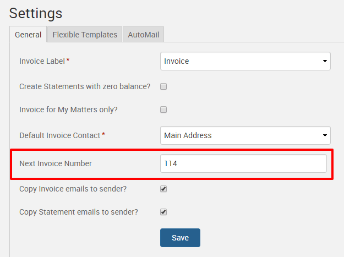This screenshot has width=344, height=257.
Task: Switch to the General tab
Action: [x=28, y=35]
